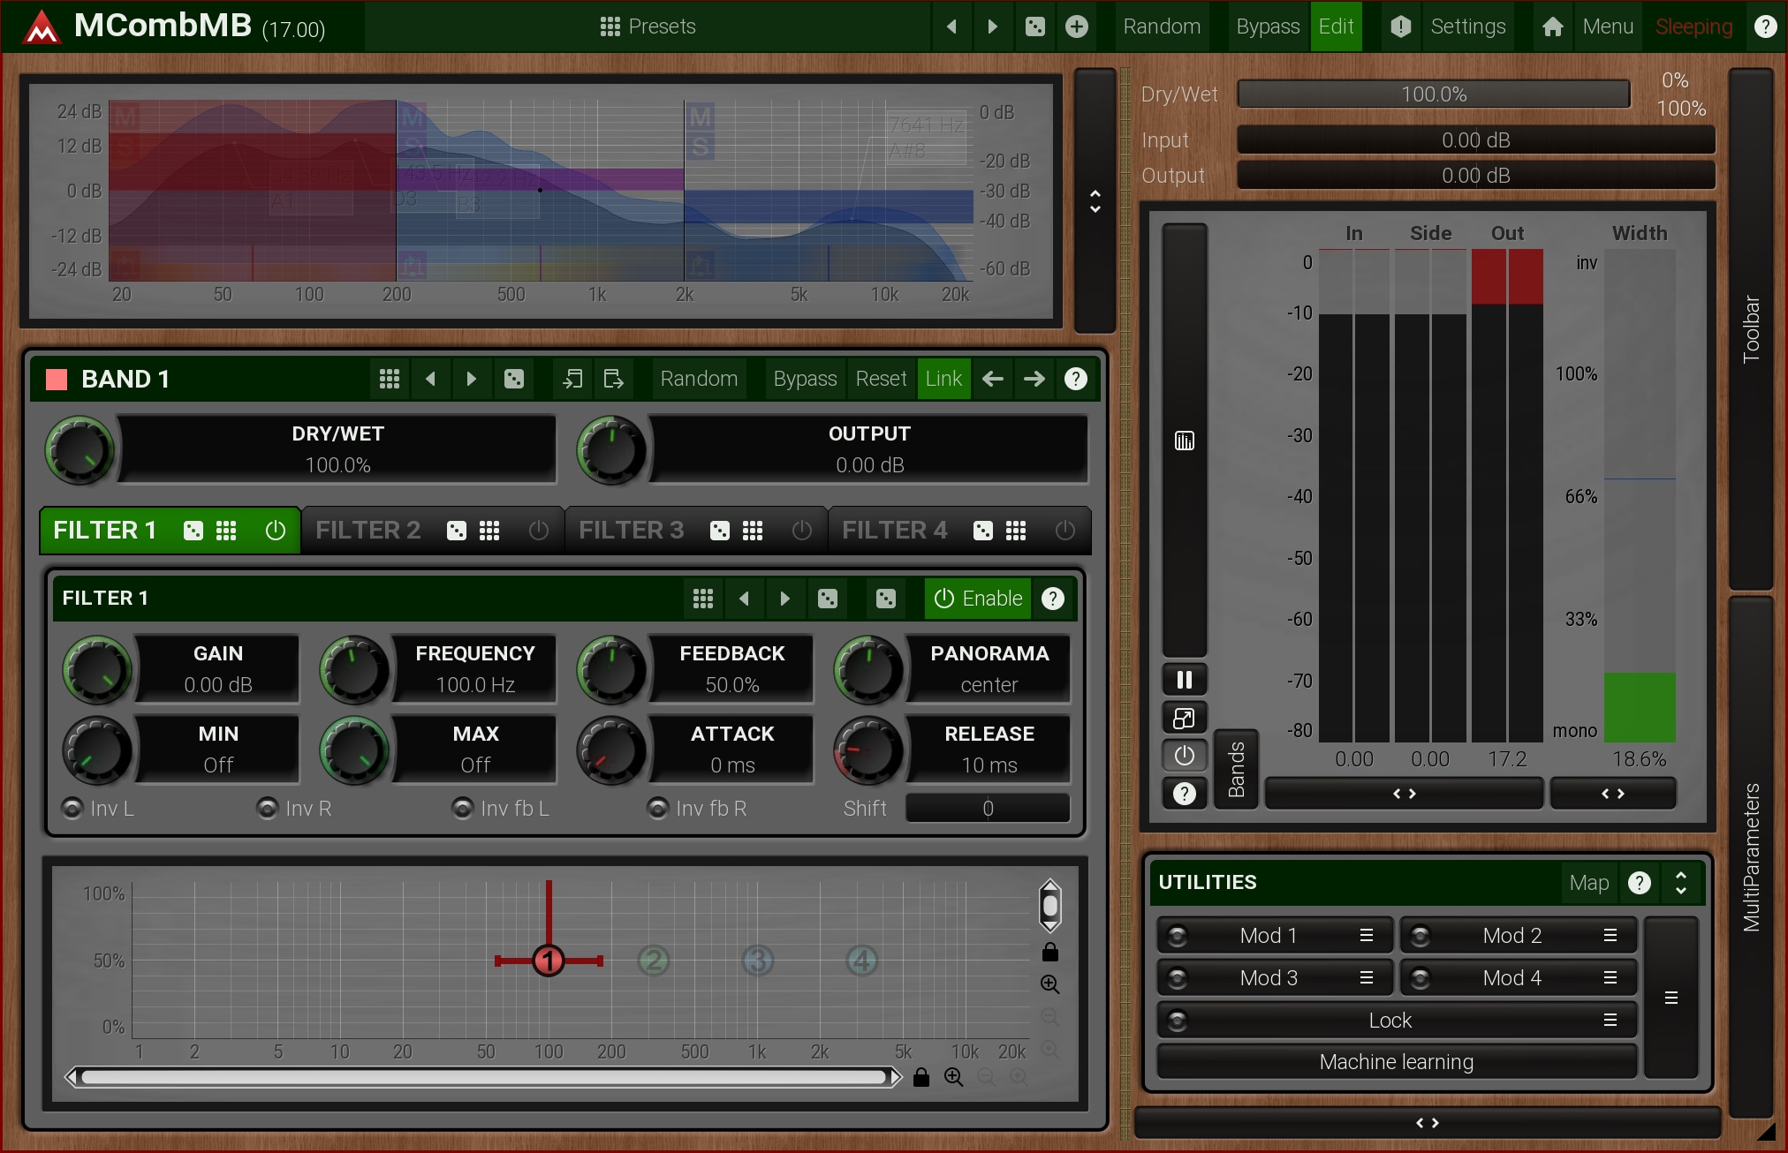This screenshot has height=1153, width=1788.
Task: Click the randomize dice icon in top bar
Action: tap(1035, 26)
